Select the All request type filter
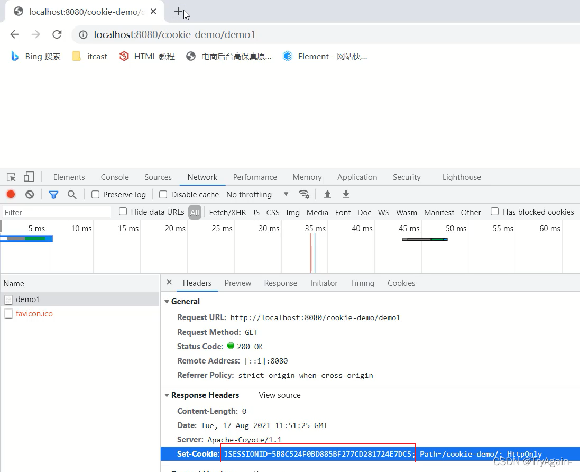 click(195, 212)
